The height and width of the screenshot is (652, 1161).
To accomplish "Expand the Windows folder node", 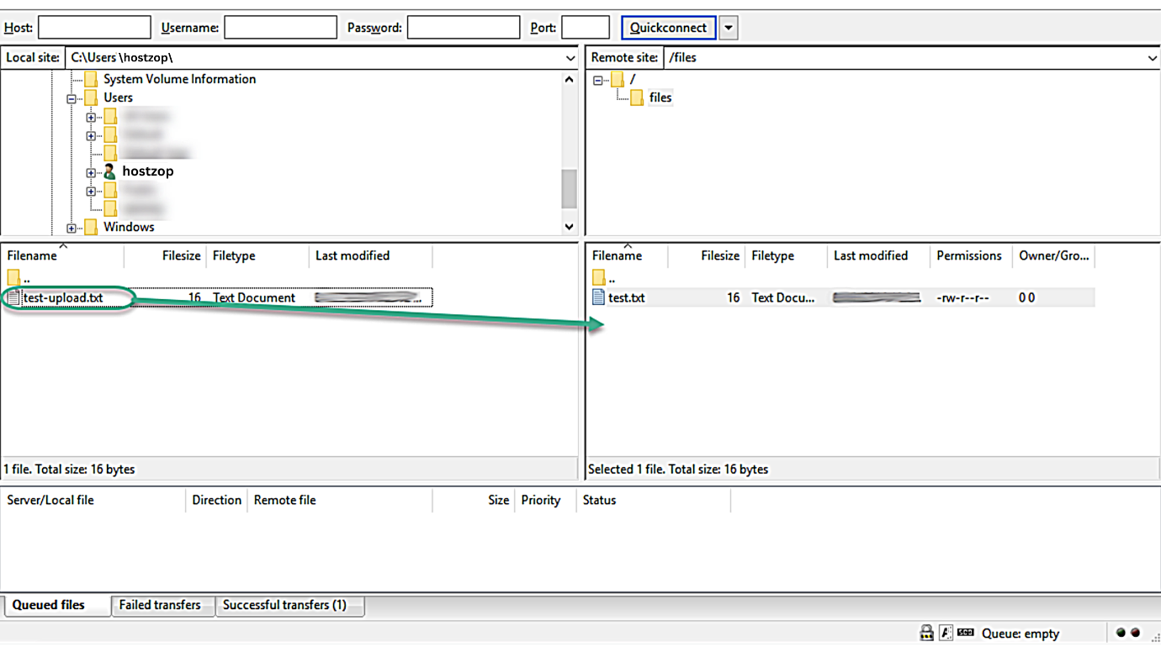I will (x=72, y=227).
